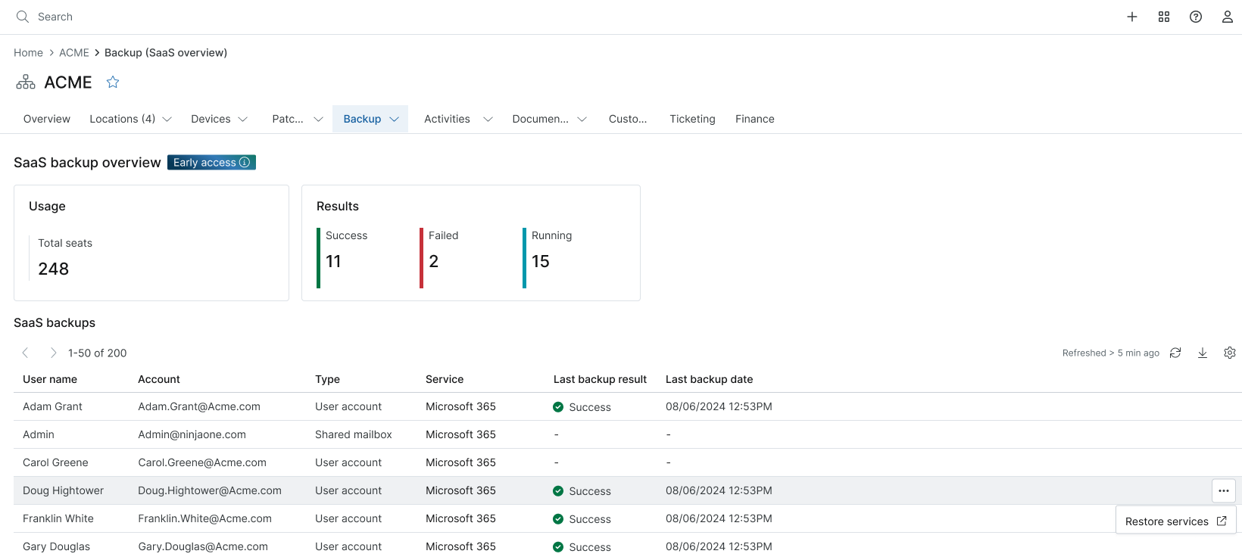This screenshot has width=1242, height=557.
Task: Click the Early access info icon
Action: coord(245,163)
